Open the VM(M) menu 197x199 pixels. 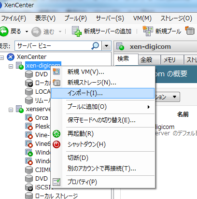142,18
